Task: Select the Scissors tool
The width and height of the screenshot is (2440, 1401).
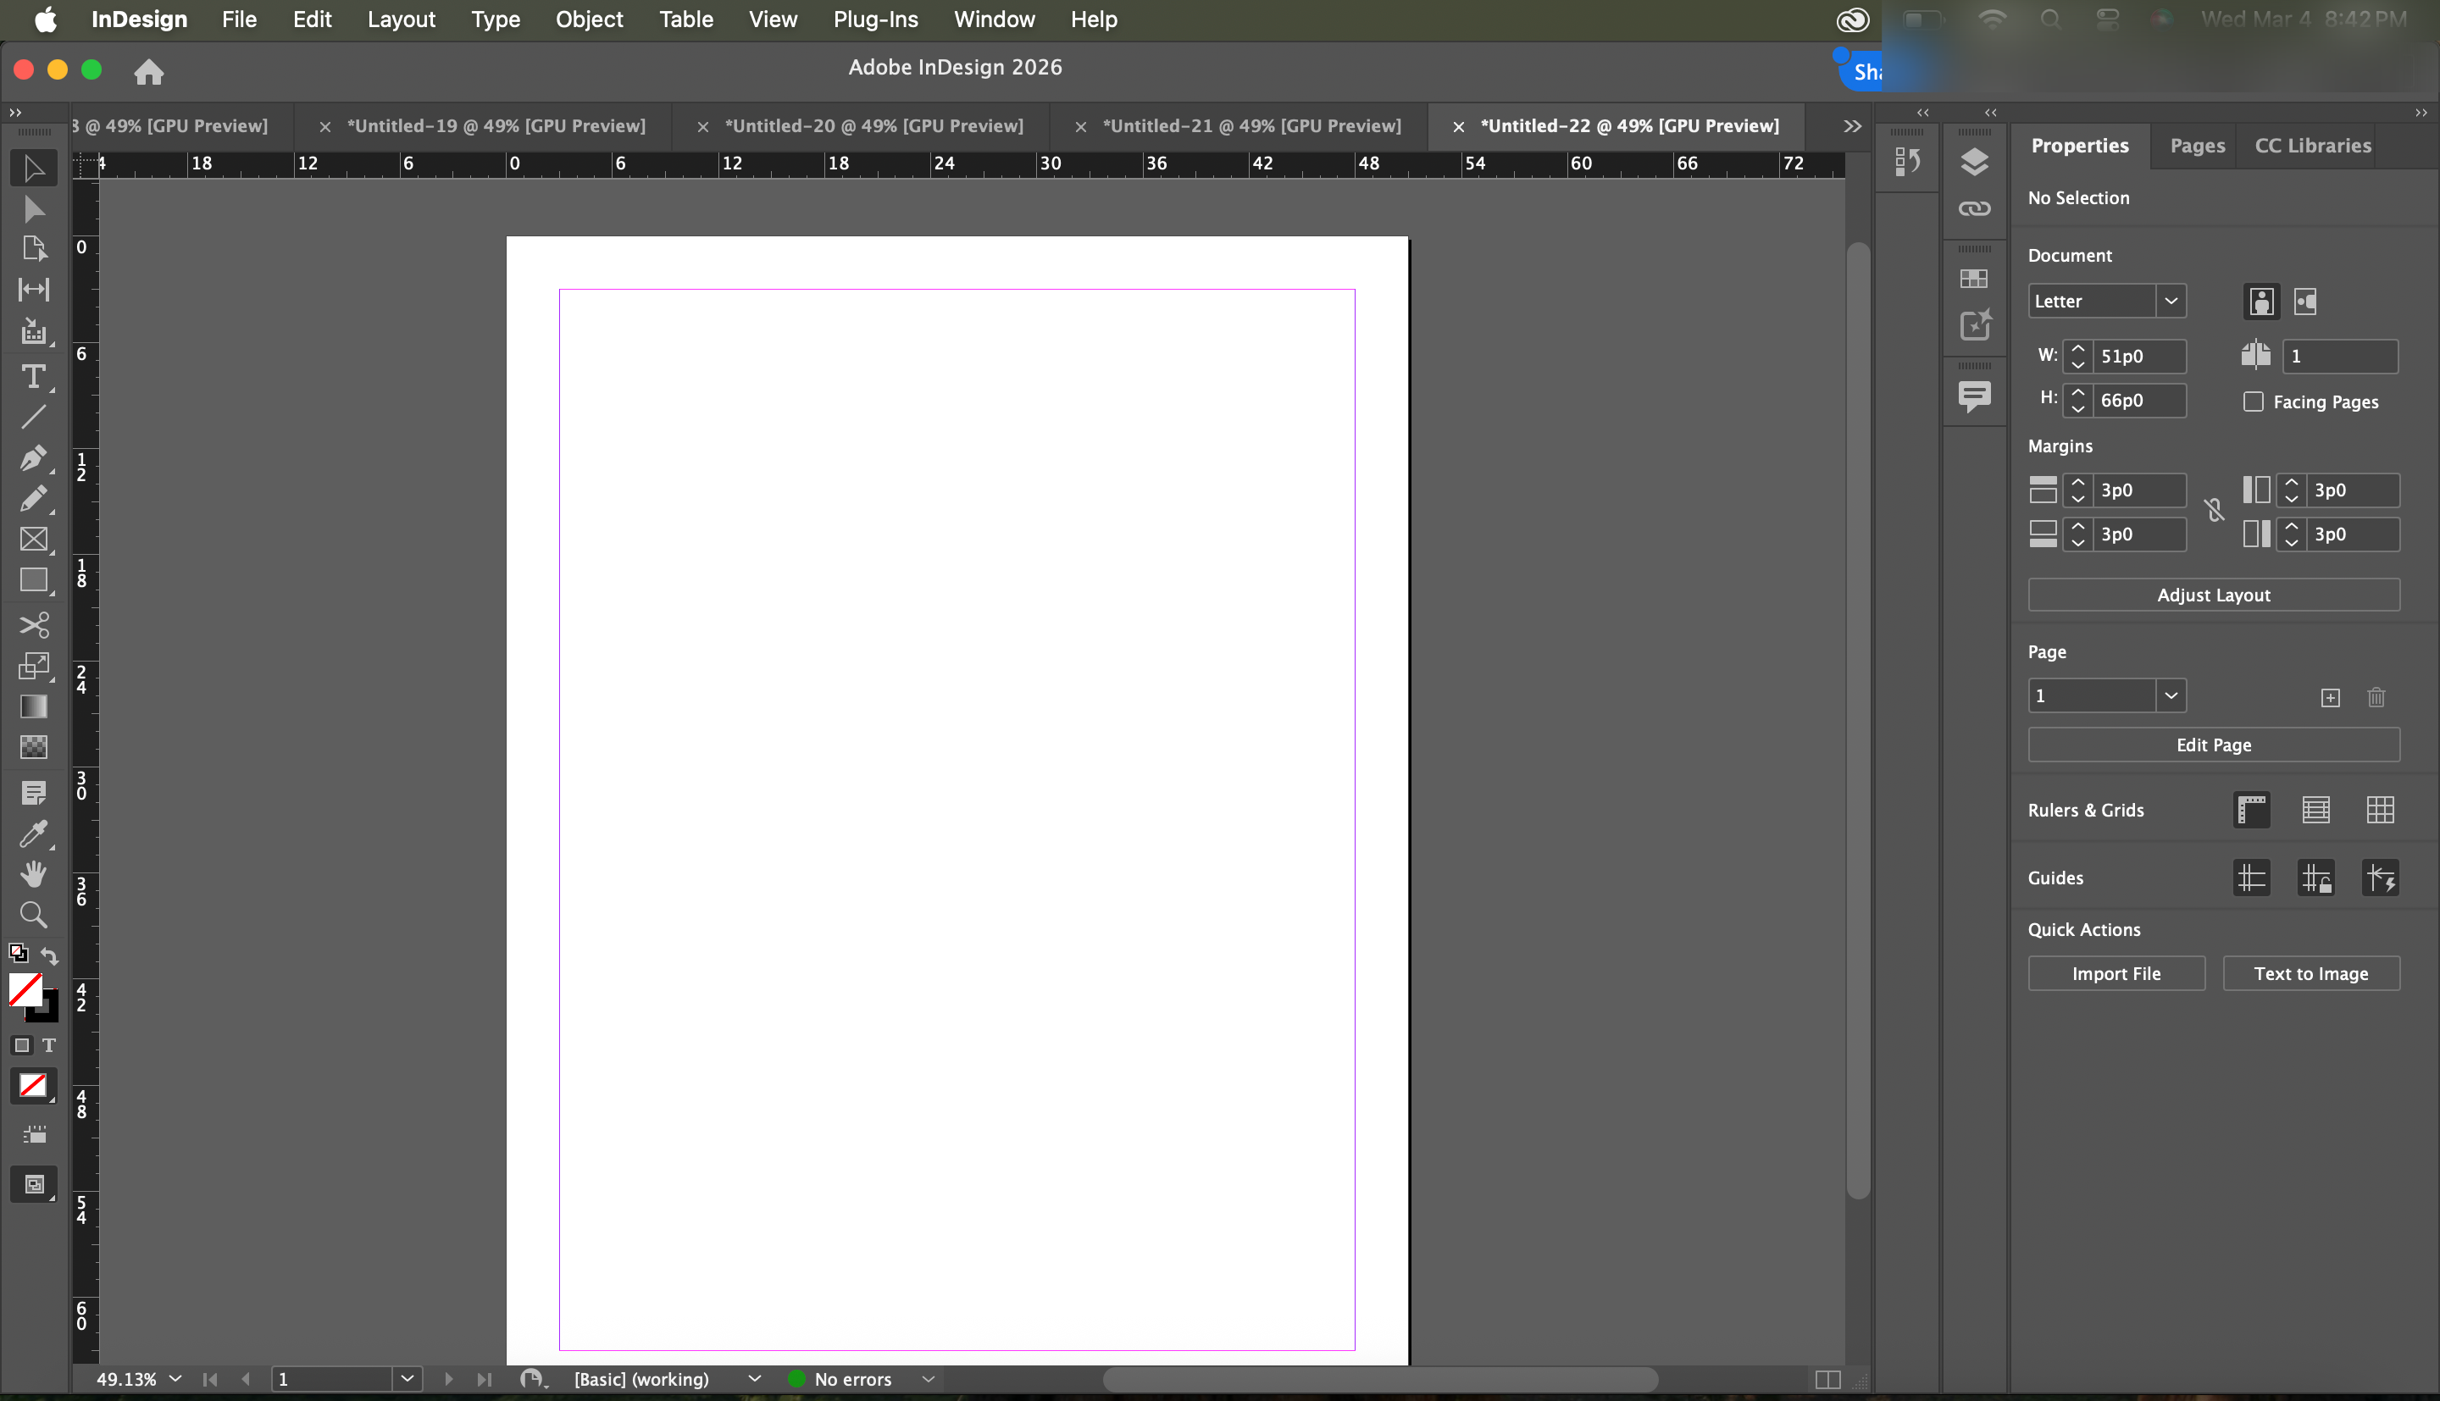Action: pyautogui.click(x=34, y=625)
